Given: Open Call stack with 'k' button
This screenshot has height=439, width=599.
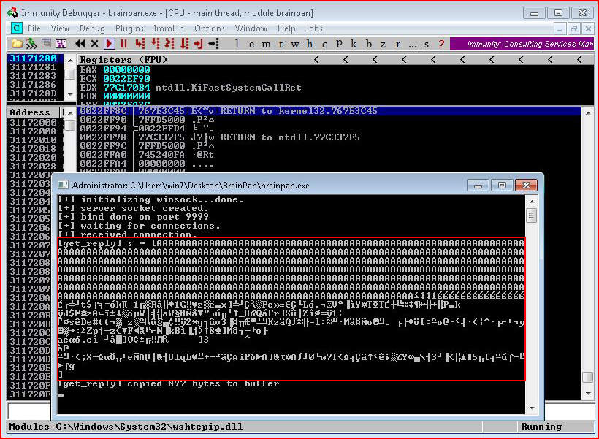Looking at the screenshot, I should (x=354, y=44).
